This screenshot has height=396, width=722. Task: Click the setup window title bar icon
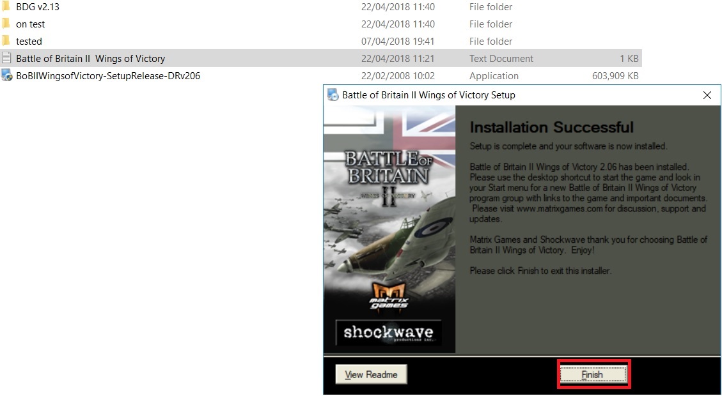333,95
